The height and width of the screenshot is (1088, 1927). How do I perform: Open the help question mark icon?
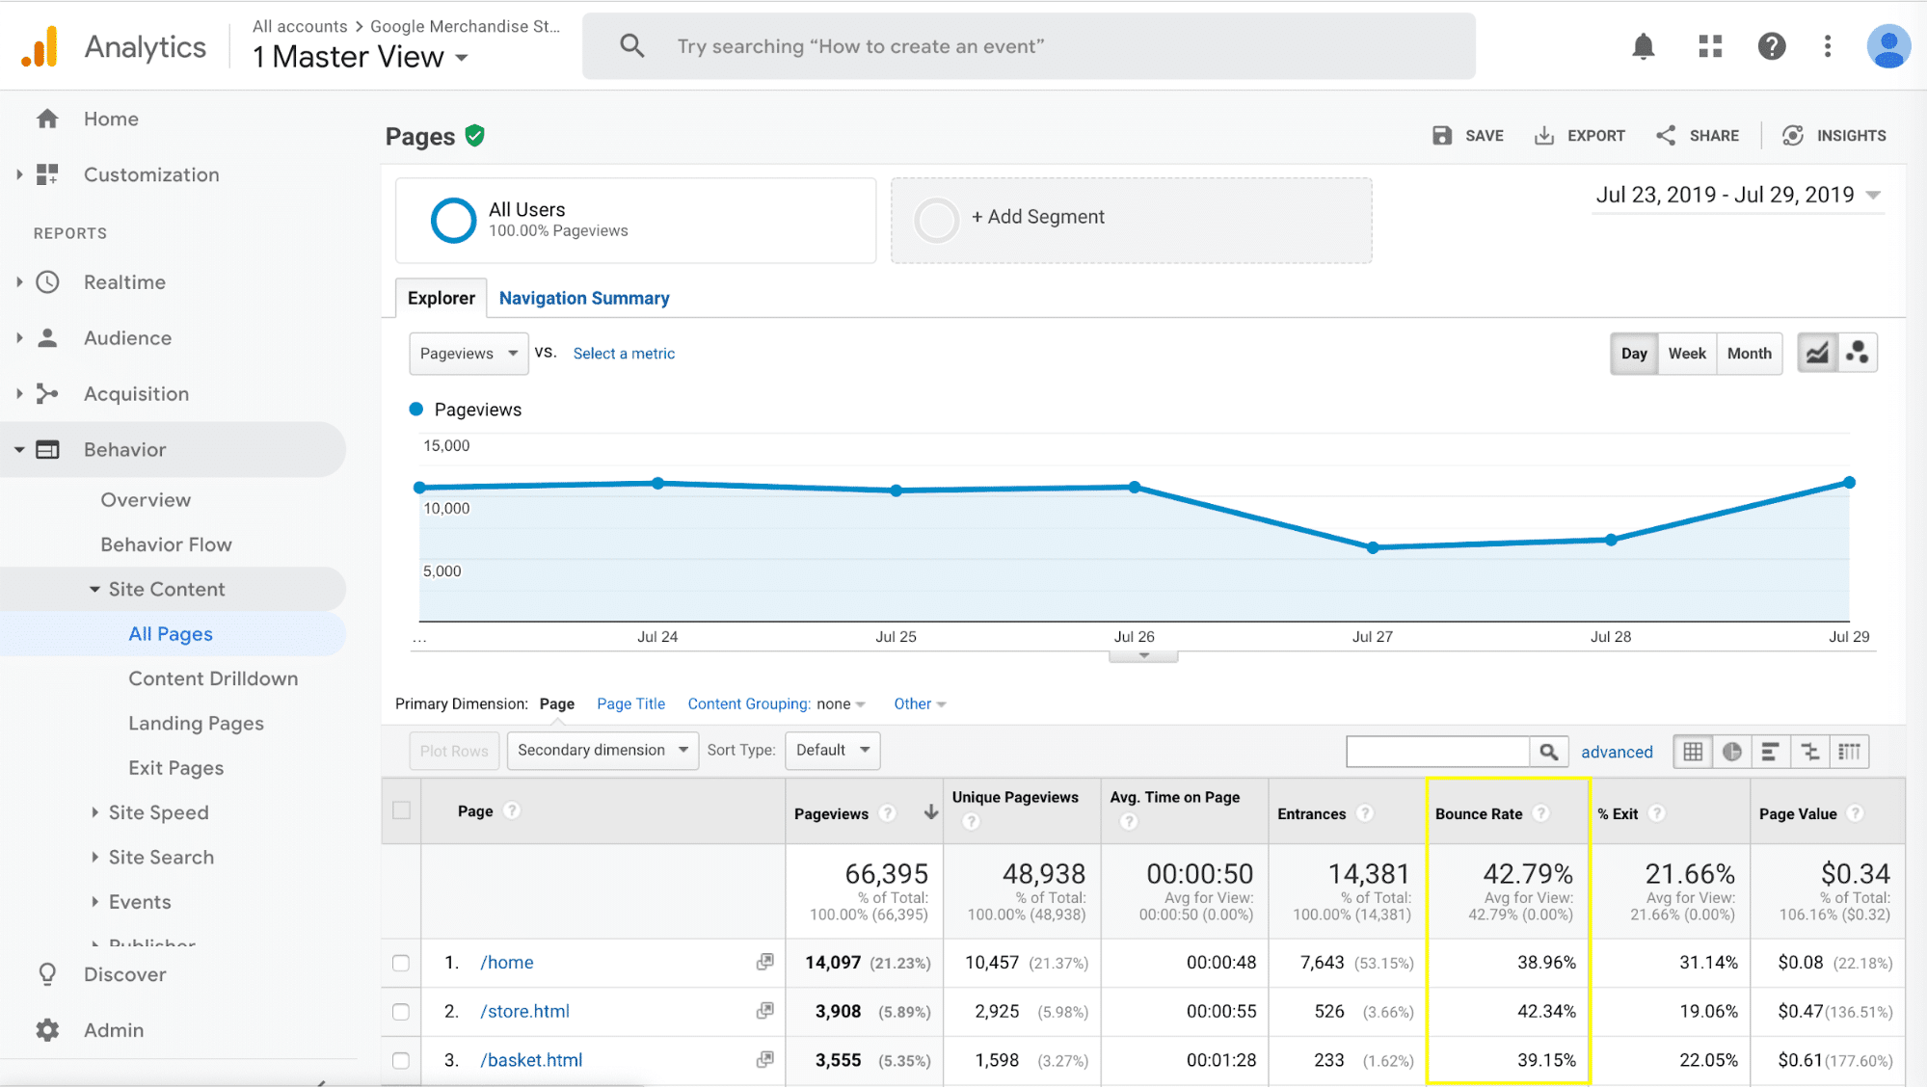tap(1771, 46)
